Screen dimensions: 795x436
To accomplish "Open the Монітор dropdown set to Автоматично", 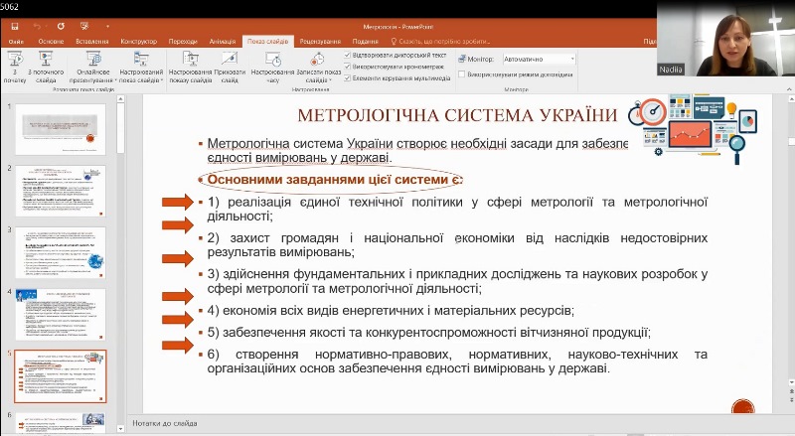I will [539, 59].
